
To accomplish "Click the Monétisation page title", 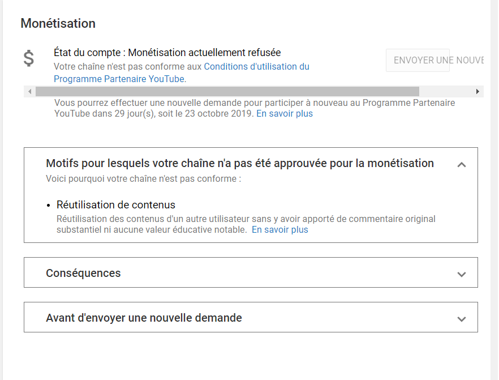I will [x=58, y=24].
